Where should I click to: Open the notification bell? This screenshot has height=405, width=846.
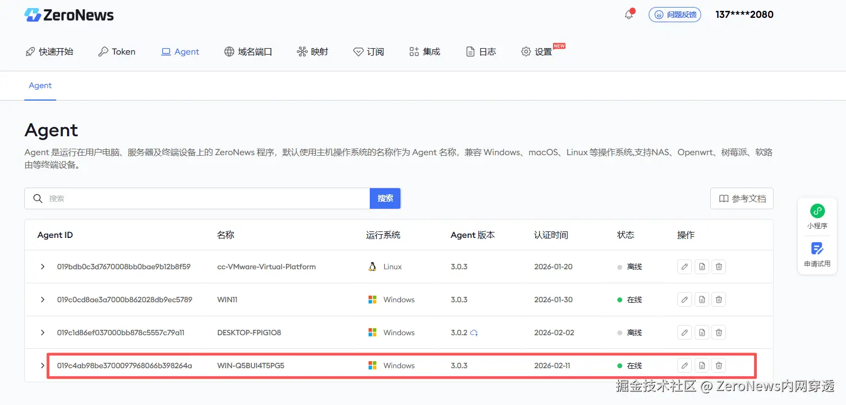629,15
